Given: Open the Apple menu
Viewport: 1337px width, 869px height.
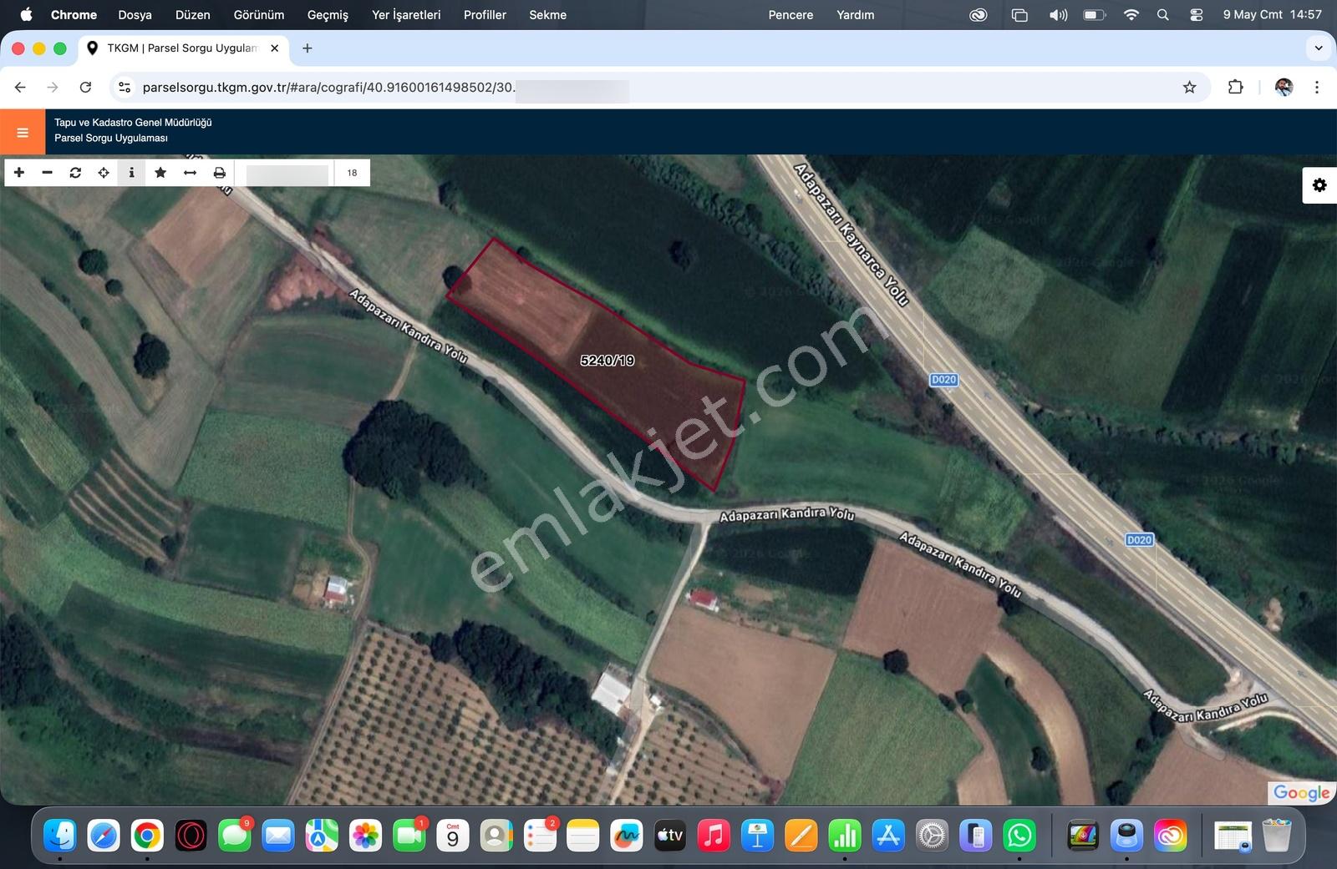Looking at the screenshot, I should click(26, 14).
